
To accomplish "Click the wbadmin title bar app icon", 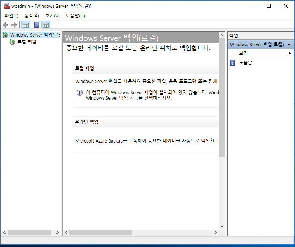I will tap(7, 6).
